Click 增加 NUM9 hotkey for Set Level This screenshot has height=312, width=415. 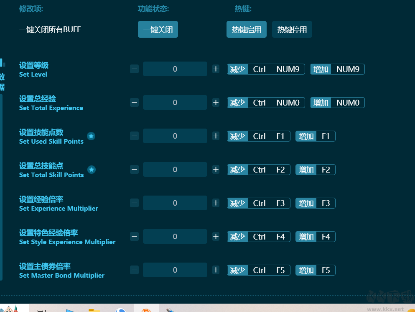coord(337,69)
